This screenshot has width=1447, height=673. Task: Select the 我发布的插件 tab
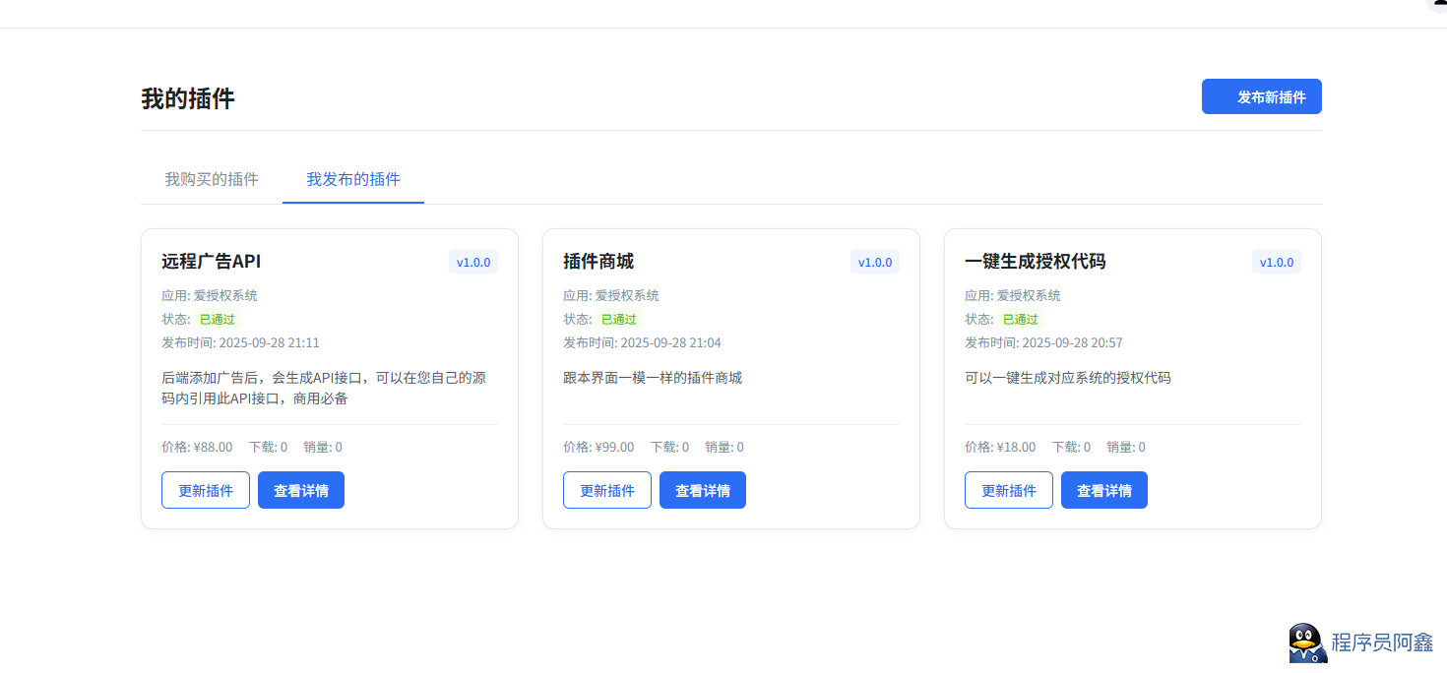click(353, 179)
